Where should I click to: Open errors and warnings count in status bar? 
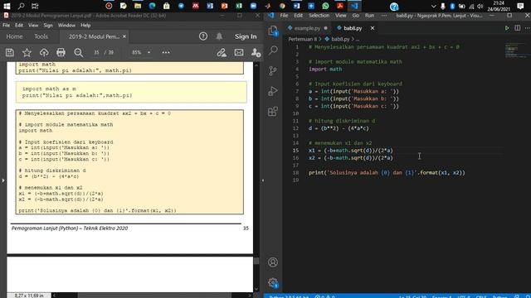(x=325, y=296)
